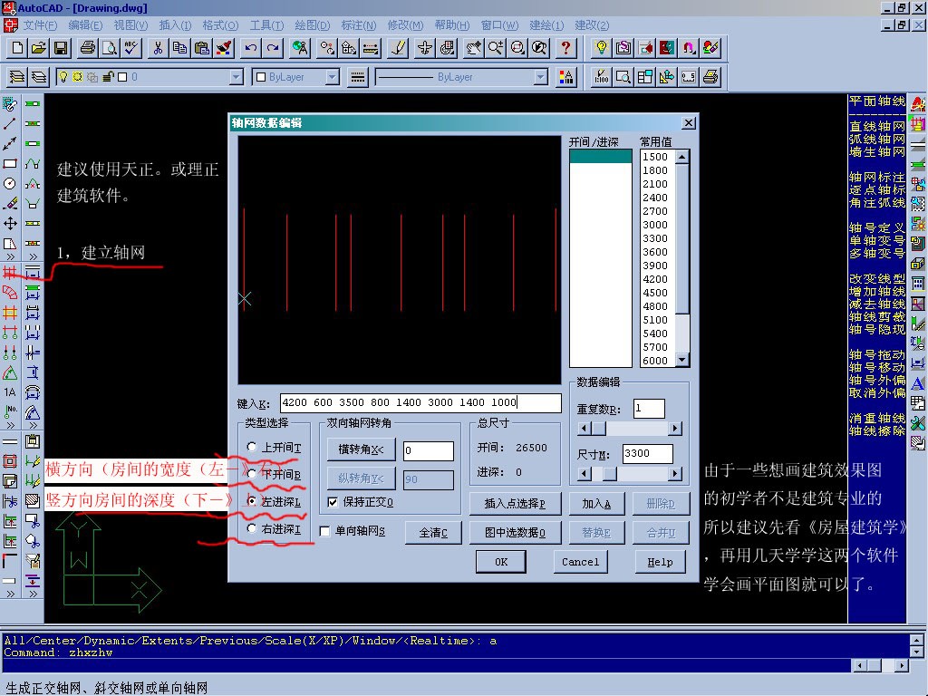Click 直线轴网 in the right side menu

[x=876, y=126]
